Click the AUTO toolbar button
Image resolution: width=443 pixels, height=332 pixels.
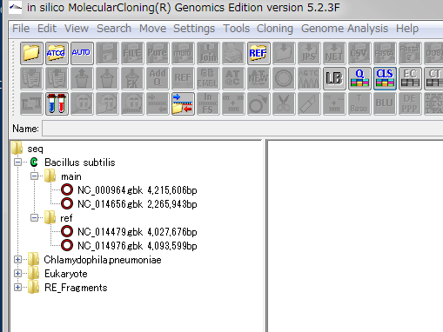tap(82, 53)
